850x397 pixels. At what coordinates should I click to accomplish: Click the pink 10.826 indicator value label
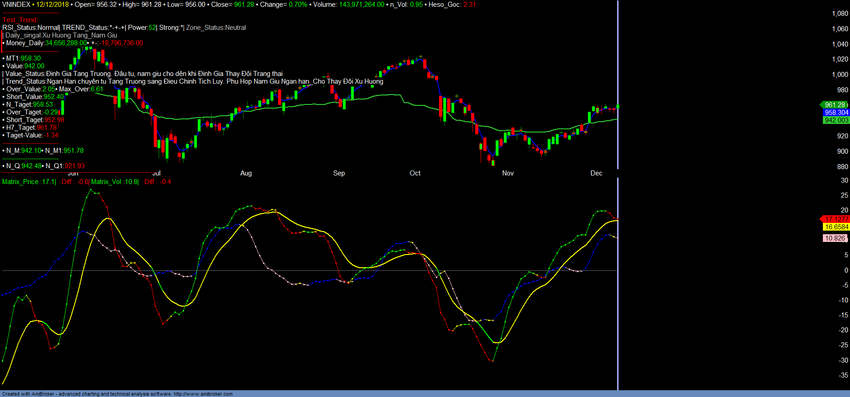pos(835,238)
